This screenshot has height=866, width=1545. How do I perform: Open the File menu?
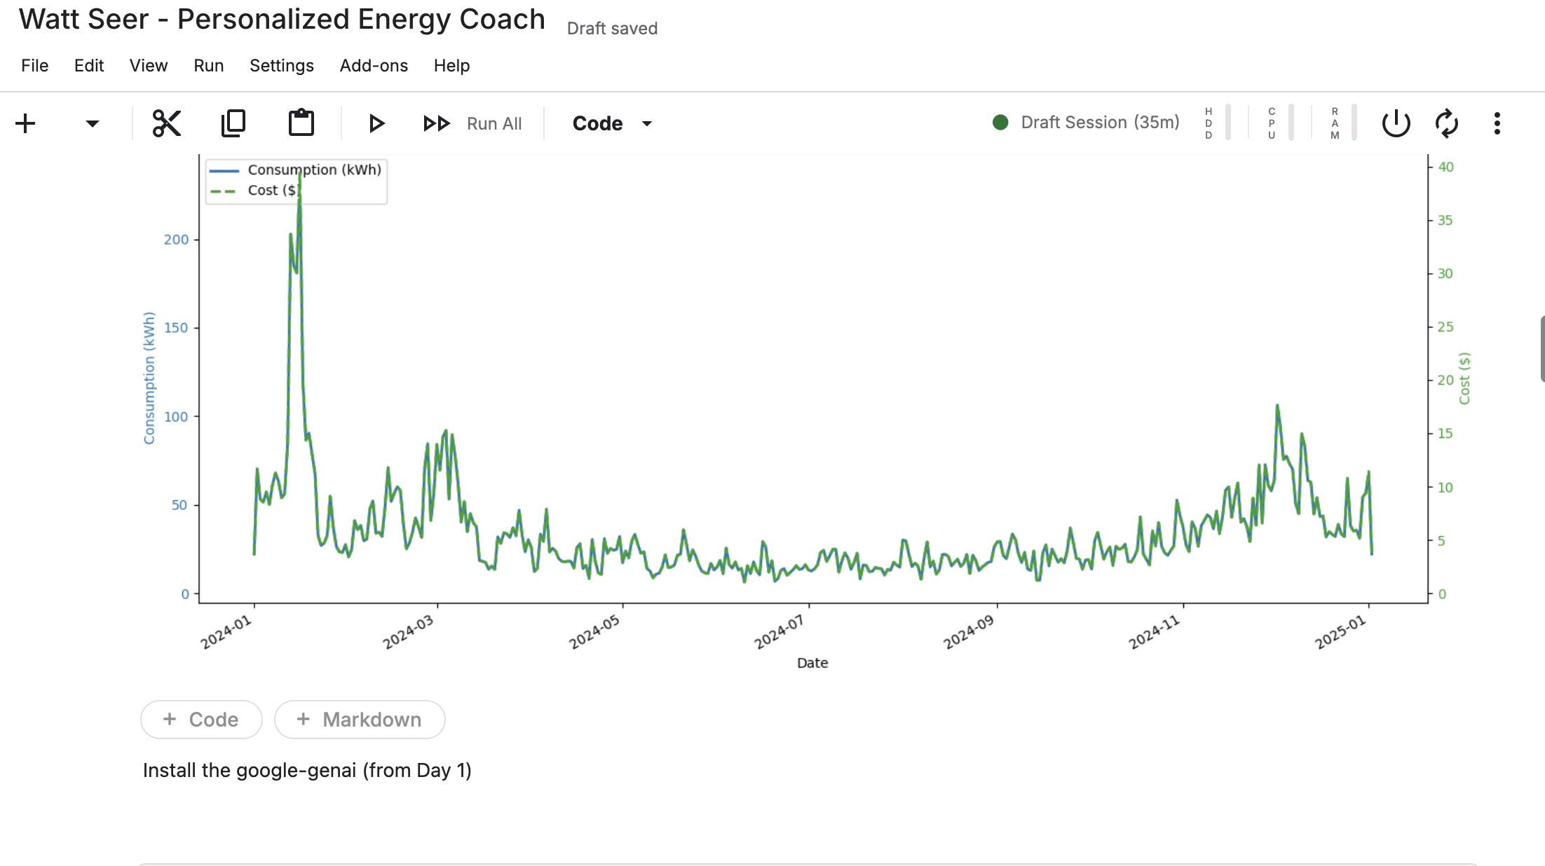pos(34,65)
